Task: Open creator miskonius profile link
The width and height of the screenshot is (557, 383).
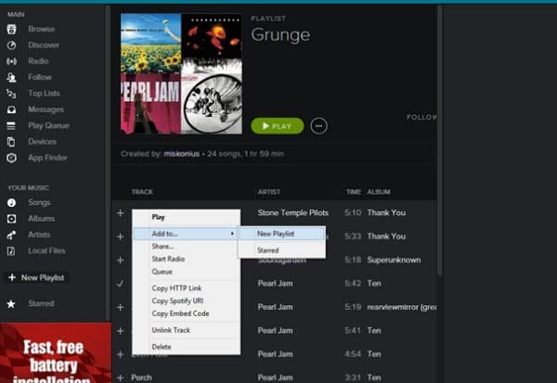Action: 181,154
